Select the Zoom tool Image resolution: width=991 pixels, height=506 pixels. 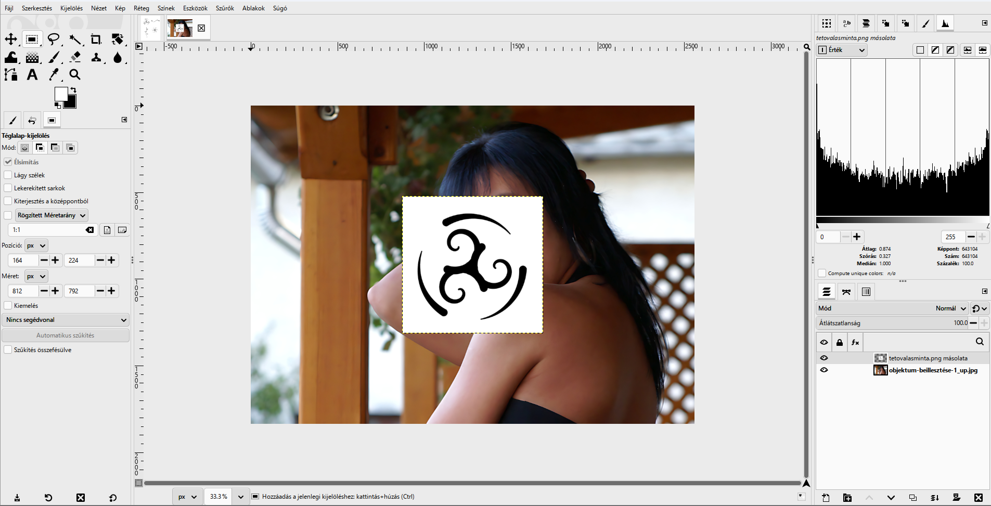pyautogui.click(x=75, y=75)
